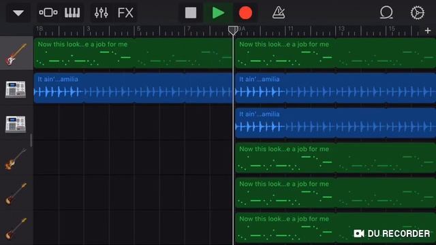The width and height of the screenshot is (436, 245).
Task: Select third track blue drum region
Action: (335, 123)
